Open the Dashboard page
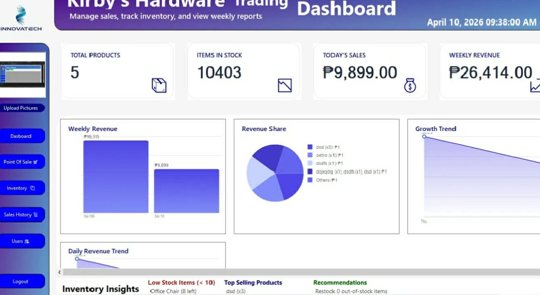 click(x=21, y=136)
